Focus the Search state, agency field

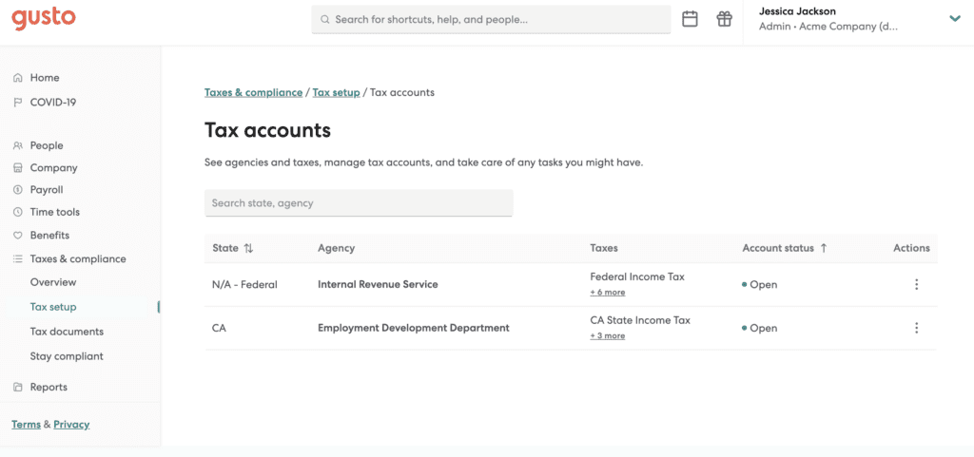358,202
